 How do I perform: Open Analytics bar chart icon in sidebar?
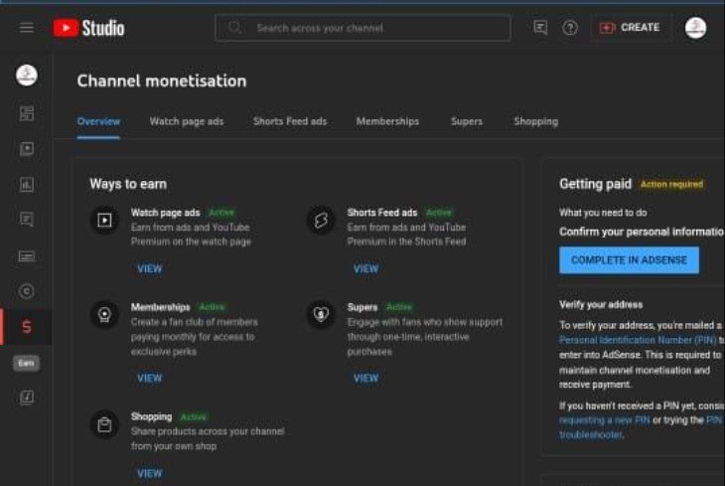(x=27, y=184)
